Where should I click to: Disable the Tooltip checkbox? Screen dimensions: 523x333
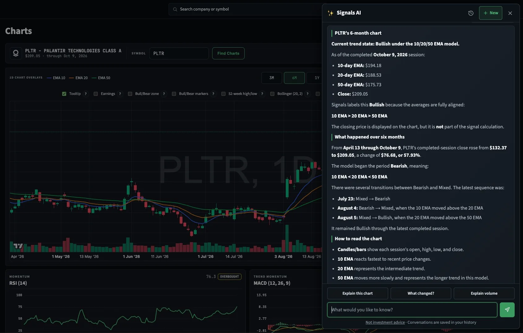coord(64,94)
